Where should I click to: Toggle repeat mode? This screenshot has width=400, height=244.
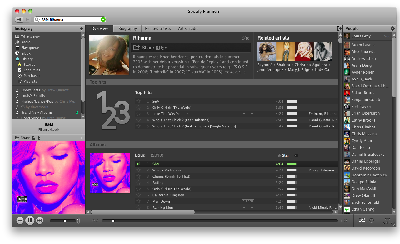point(372,221)
